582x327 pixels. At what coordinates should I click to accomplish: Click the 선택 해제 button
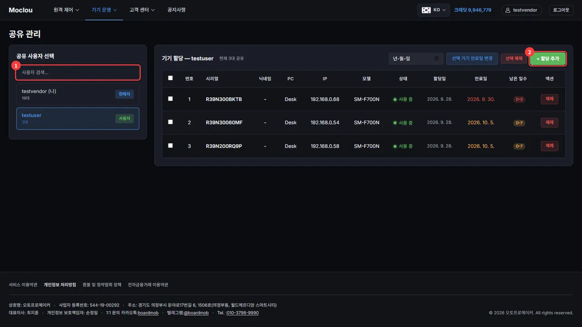click(514, 59)
